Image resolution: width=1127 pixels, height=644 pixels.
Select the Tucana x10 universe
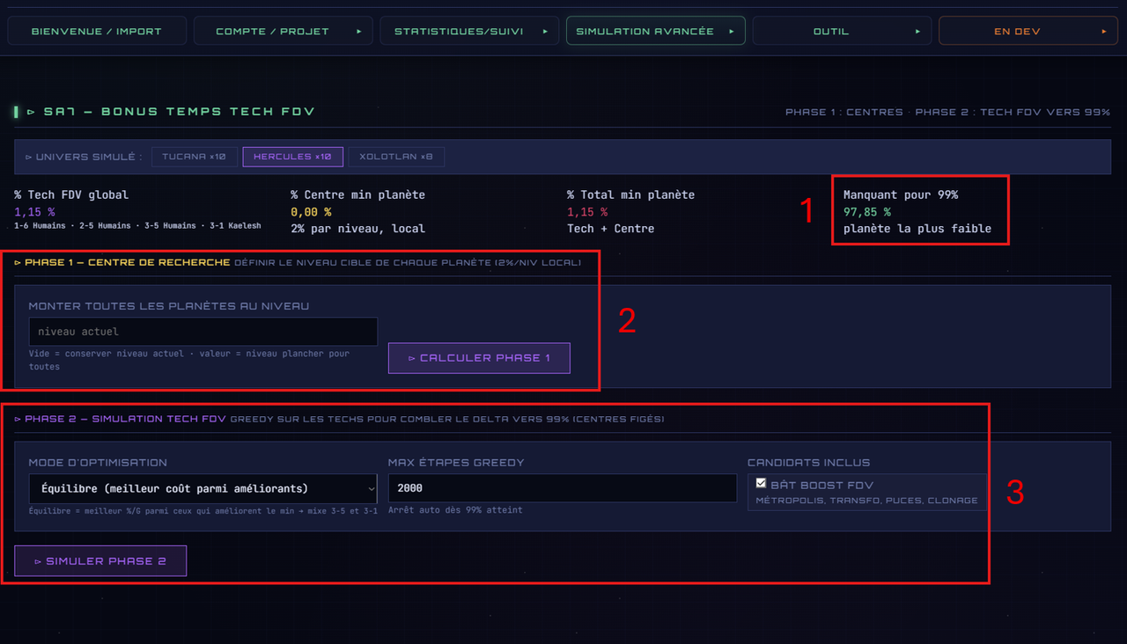click(x=194, y=157)
